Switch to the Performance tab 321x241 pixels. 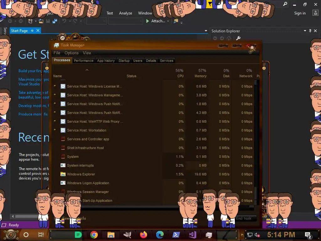(x=83, y=61)
